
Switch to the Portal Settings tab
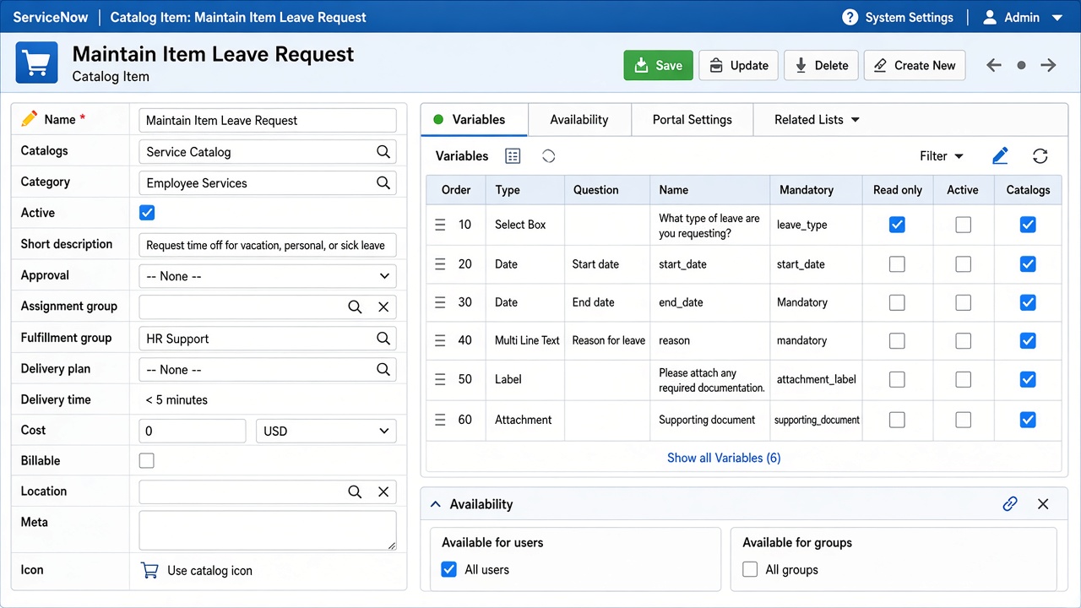coord(692,120)
